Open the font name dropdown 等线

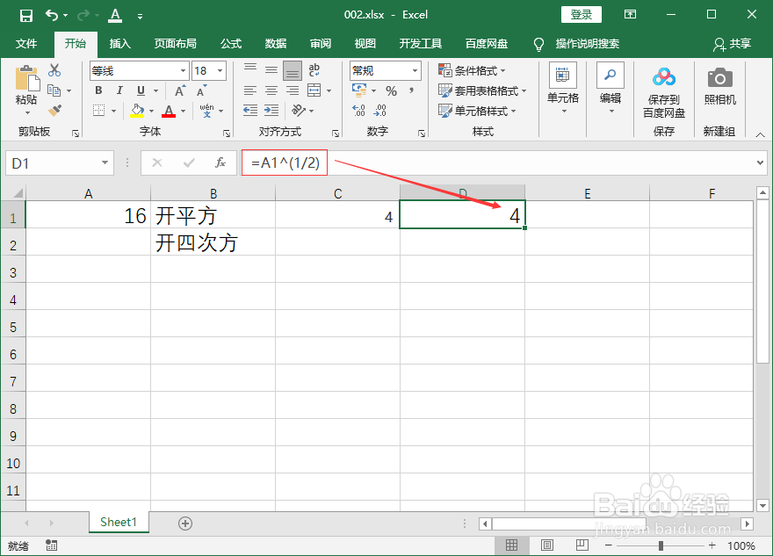pyautogui.click(x=183, y=70)
